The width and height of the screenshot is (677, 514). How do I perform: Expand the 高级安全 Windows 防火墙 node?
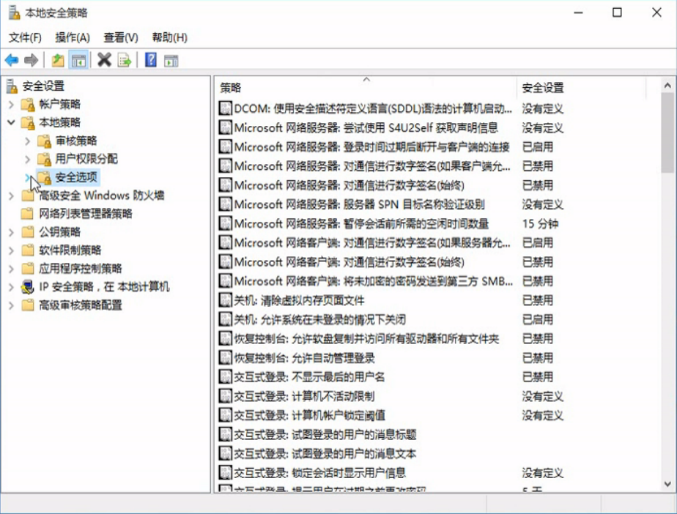11,195
